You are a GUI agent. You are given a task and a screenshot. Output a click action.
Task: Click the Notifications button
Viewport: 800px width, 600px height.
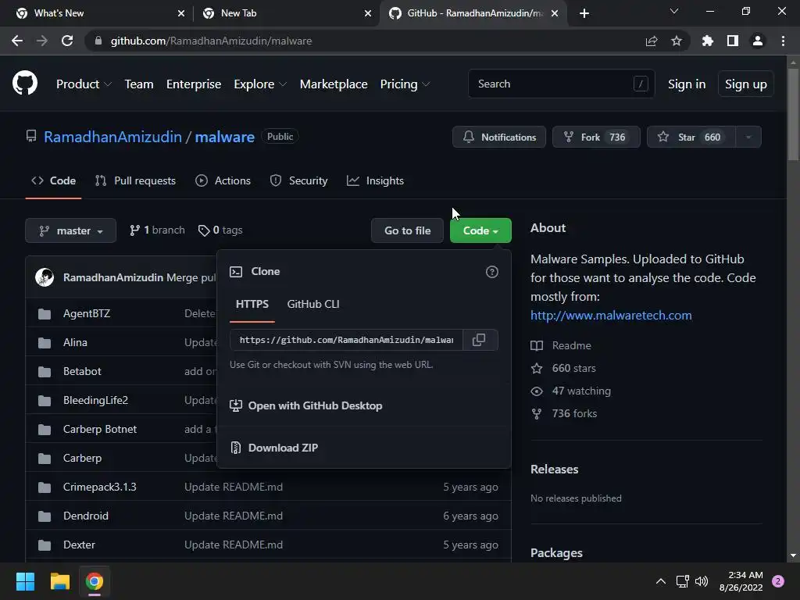click(499, 137)
